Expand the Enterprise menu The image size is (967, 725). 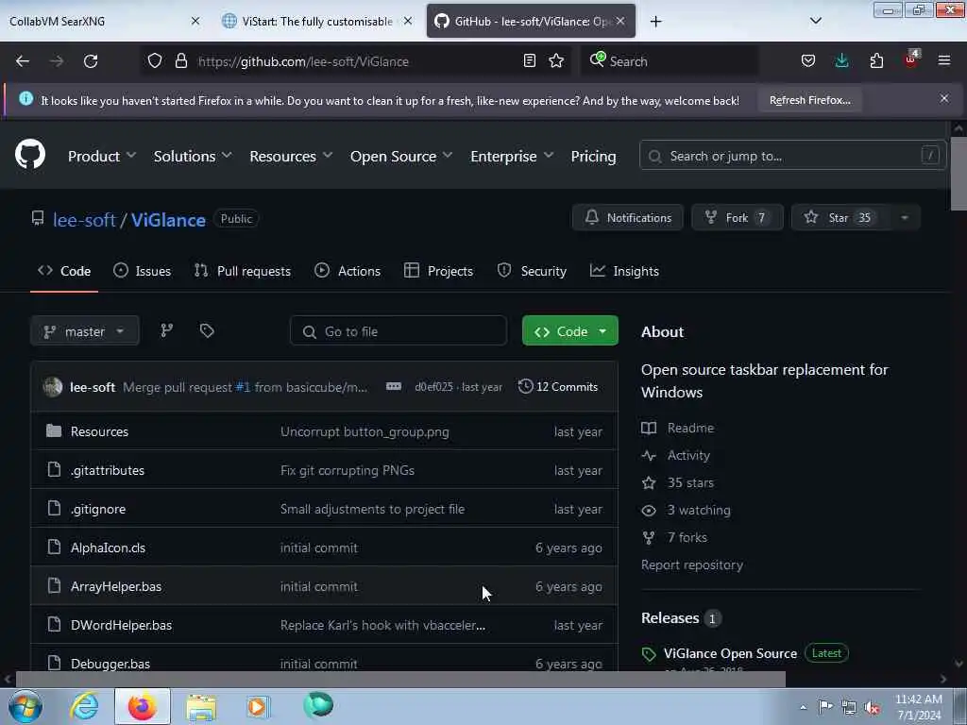[512, 156]
